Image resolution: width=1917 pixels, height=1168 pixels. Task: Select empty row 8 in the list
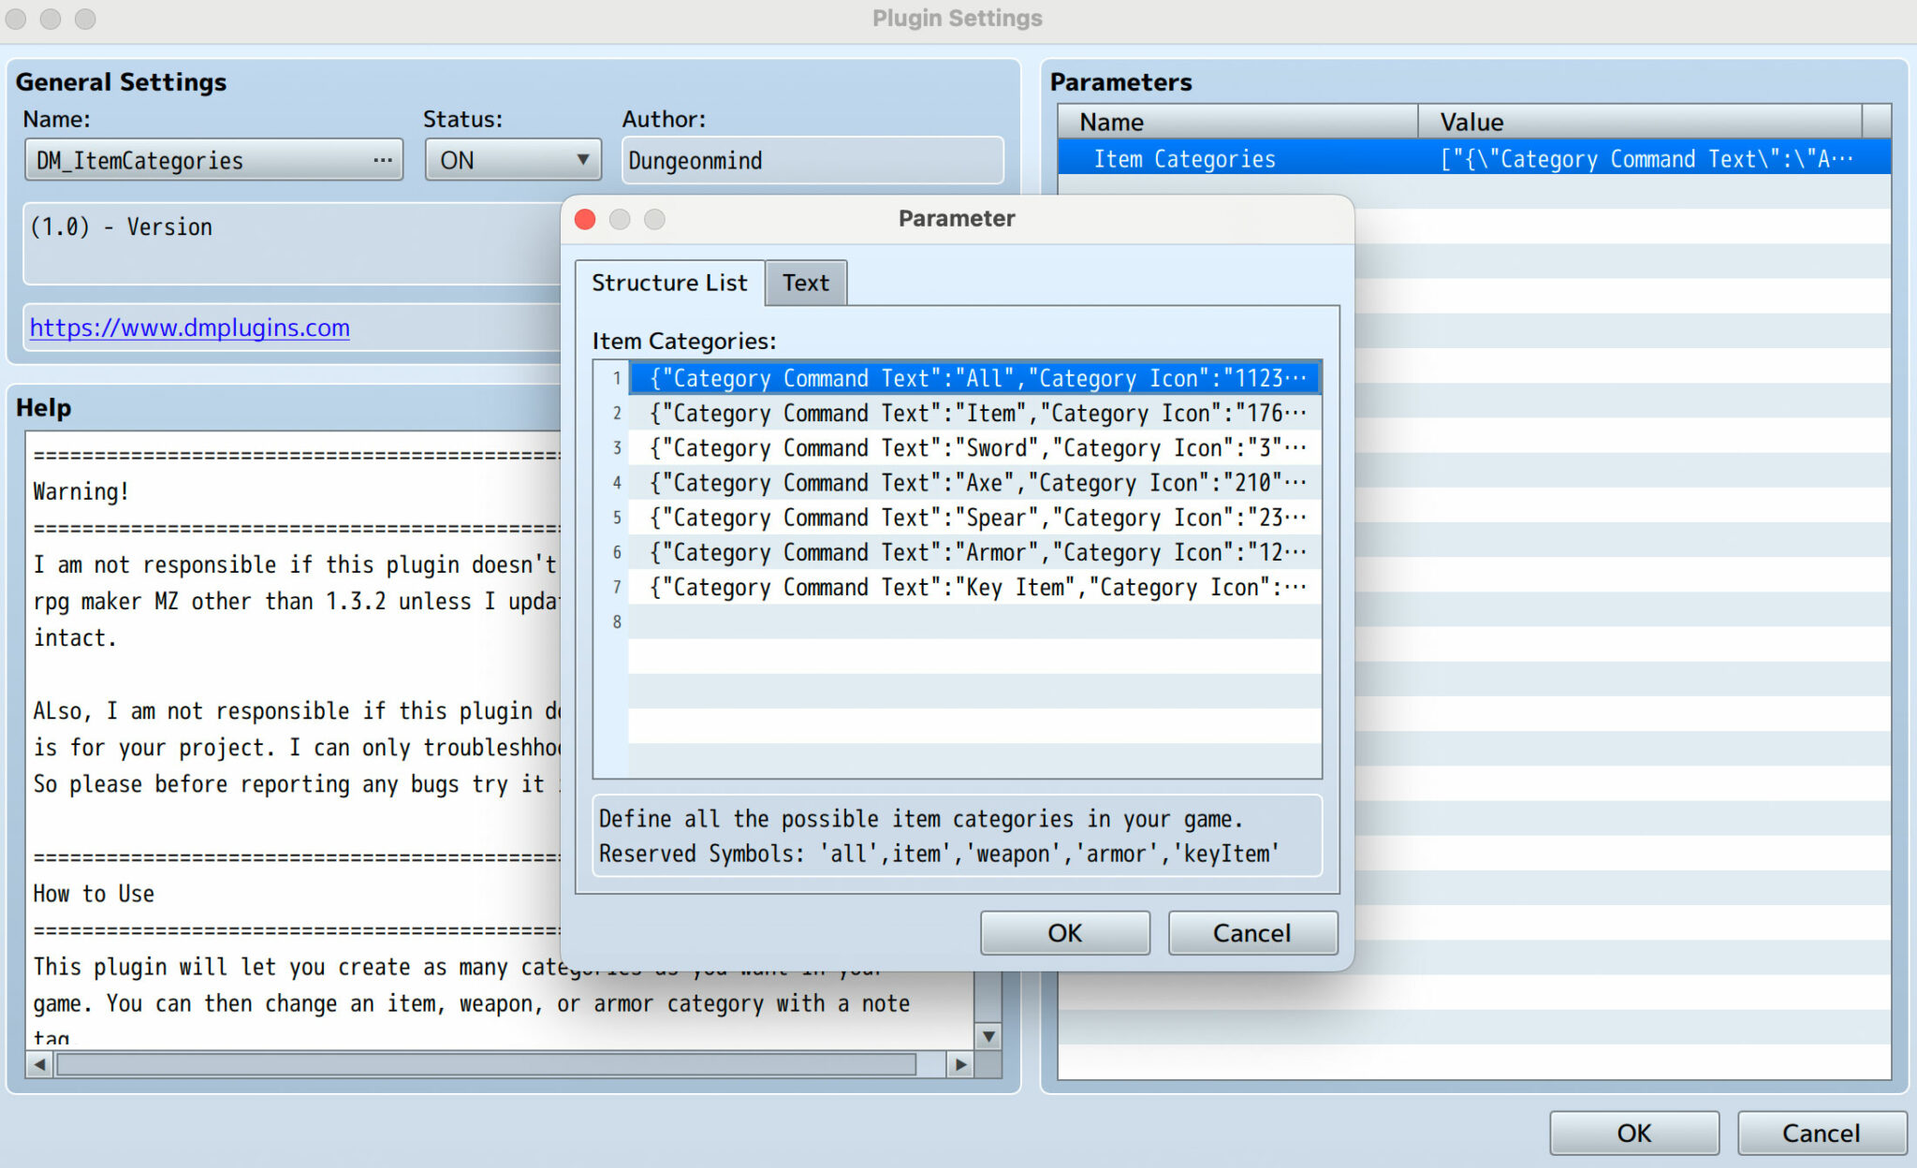(974, 621)
